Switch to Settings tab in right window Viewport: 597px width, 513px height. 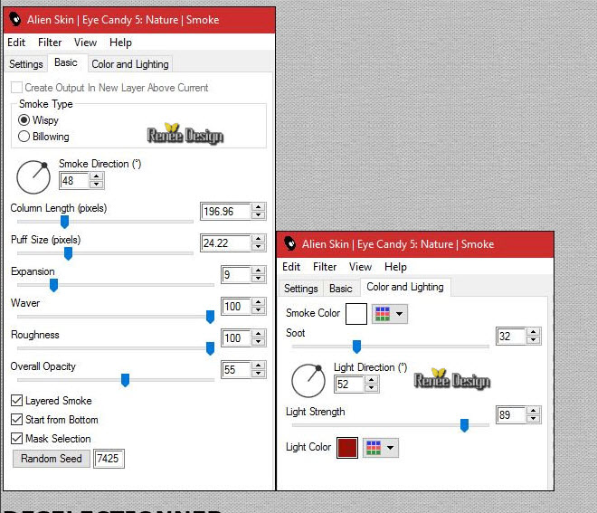coord(301,289)
